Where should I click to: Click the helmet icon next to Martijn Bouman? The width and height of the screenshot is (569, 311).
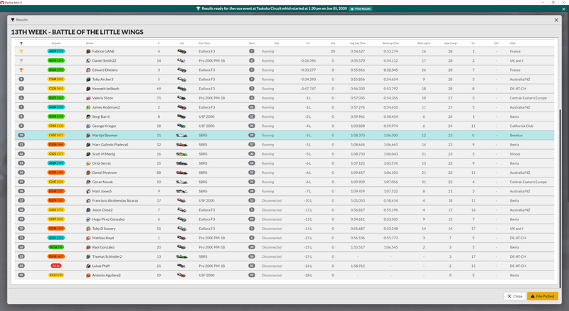[x=88, y=135]
